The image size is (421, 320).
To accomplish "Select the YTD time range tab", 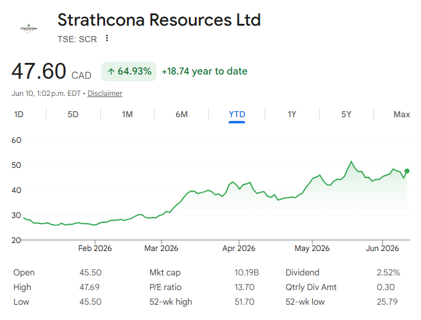I will coord(237,114).
